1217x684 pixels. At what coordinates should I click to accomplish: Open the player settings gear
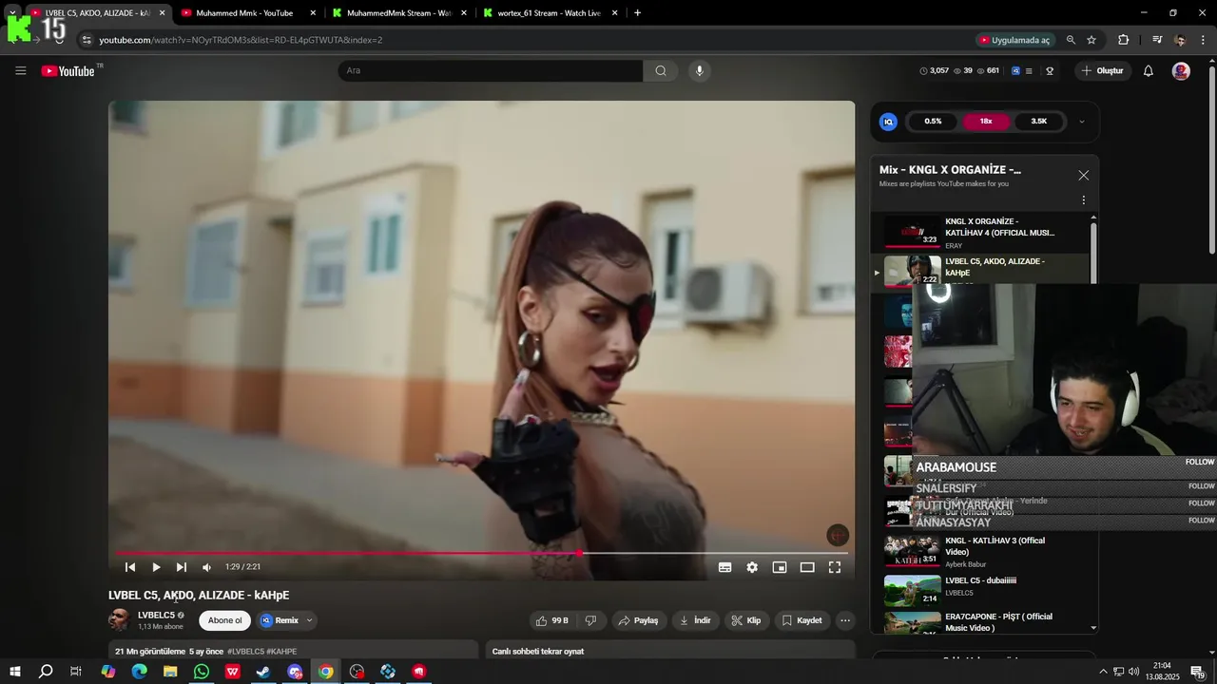tap(752, 567)
